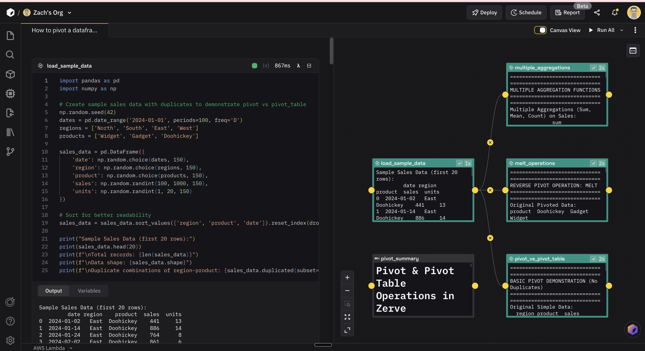
Task: Open the Zach's Org dropdown
Action: pyautogui.click(x=70, y=13)
